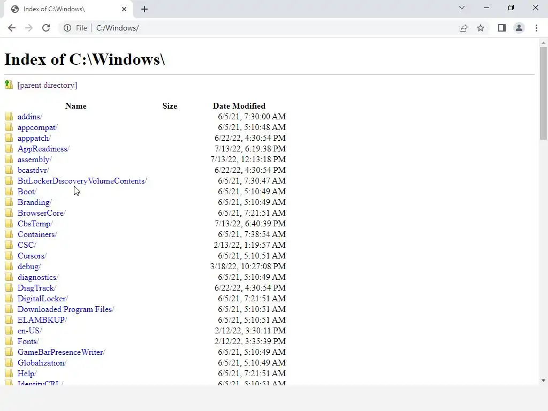Open the profile avatar menu

[519, 28]
